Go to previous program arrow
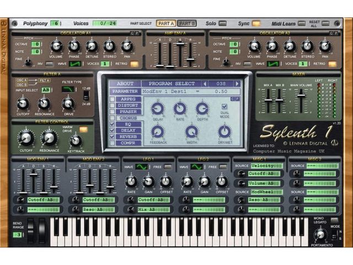Viewport: 353px width, 265px height. click(x=205, y=84)
